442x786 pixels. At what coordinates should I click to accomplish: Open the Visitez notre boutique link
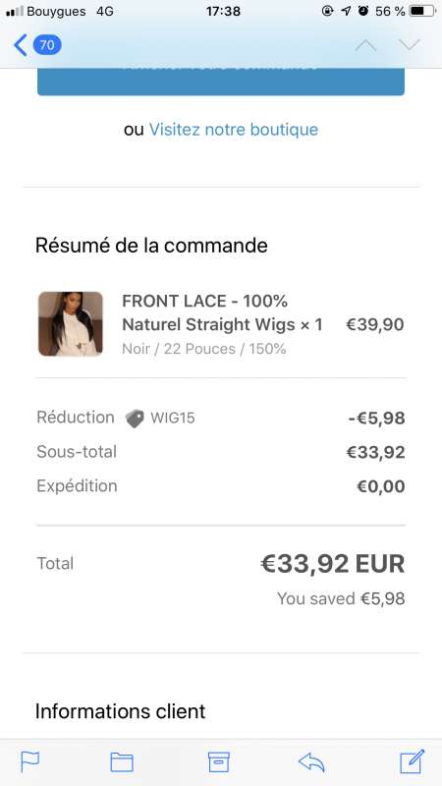click(x=234, y=130)
